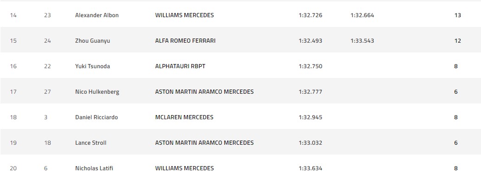Click Albon's Q1 time 1:32.726
This screenshot has height=180, width=481.
(310, 15)
